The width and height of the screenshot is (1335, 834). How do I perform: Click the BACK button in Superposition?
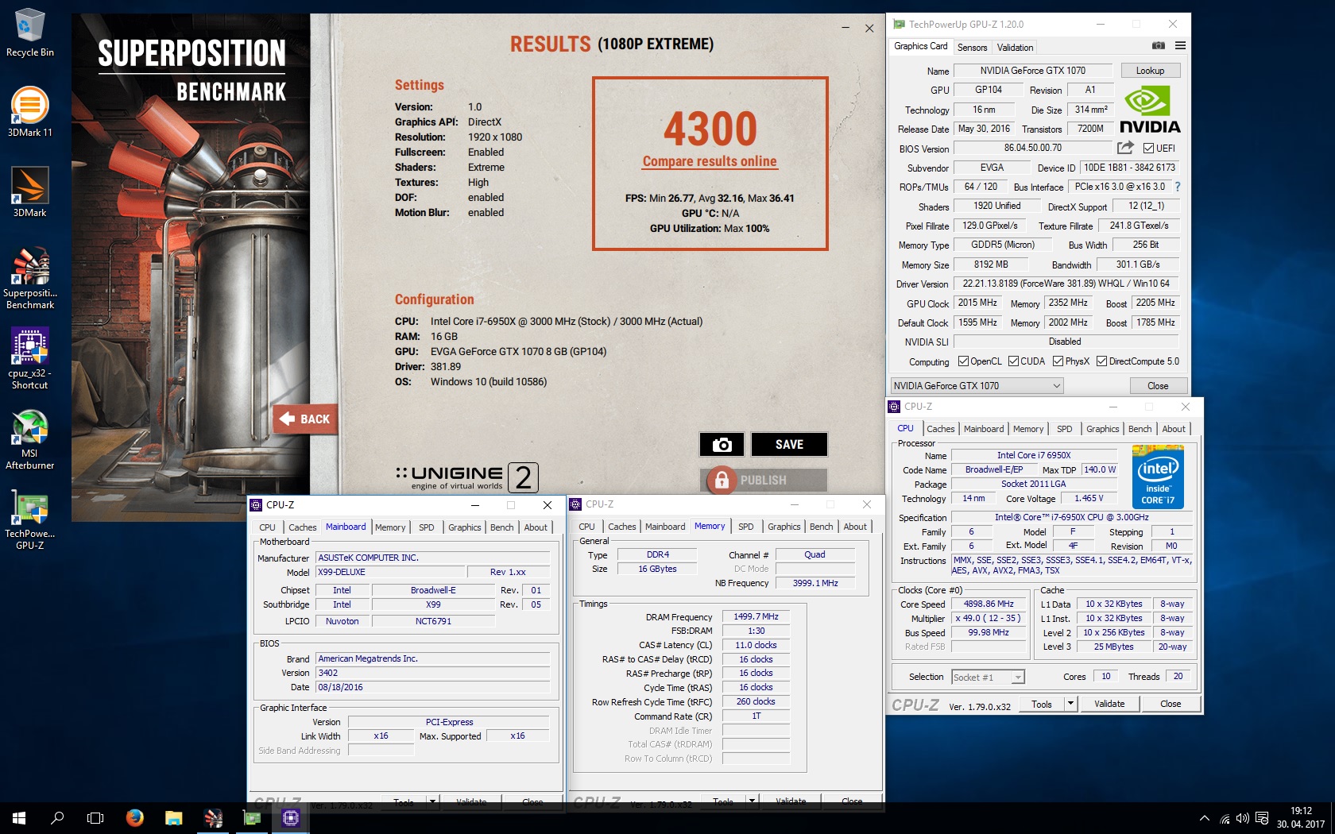tap(307, 419)
